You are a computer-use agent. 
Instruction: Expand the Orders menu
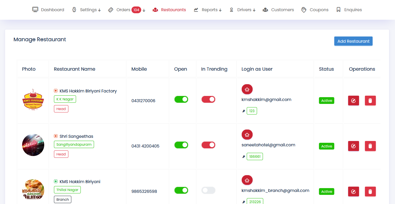coord(127,10)
